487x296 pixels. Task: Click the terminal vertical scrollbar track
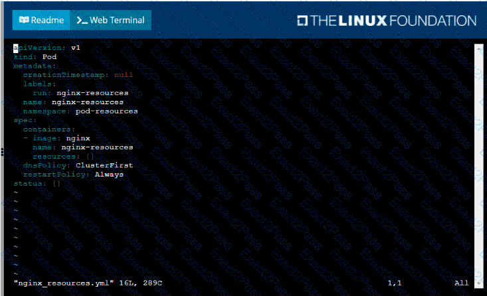(478, 166)
